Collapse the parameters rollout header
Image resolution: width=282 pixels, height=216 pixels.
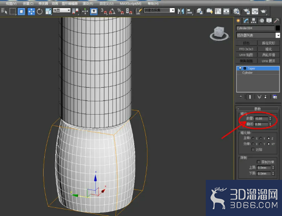(258, 109)
